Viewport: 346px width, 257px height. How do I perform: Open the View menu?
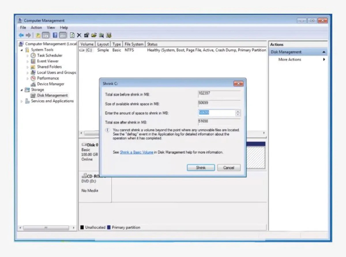(x=51, y=28)
